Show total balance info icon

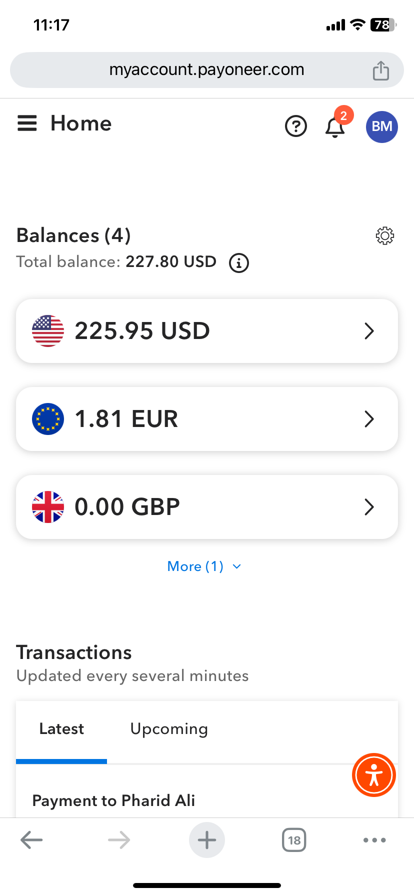[239, 262]
